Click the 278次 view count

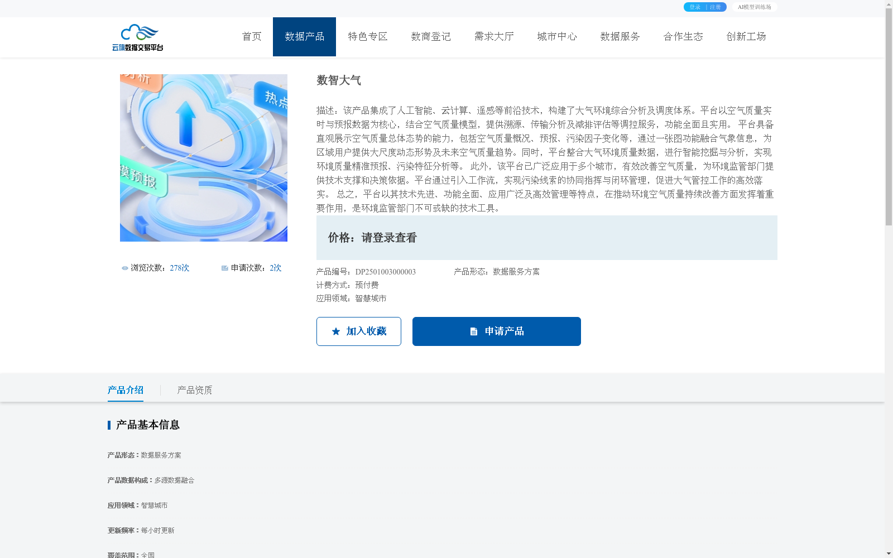[x=180, y=268]
